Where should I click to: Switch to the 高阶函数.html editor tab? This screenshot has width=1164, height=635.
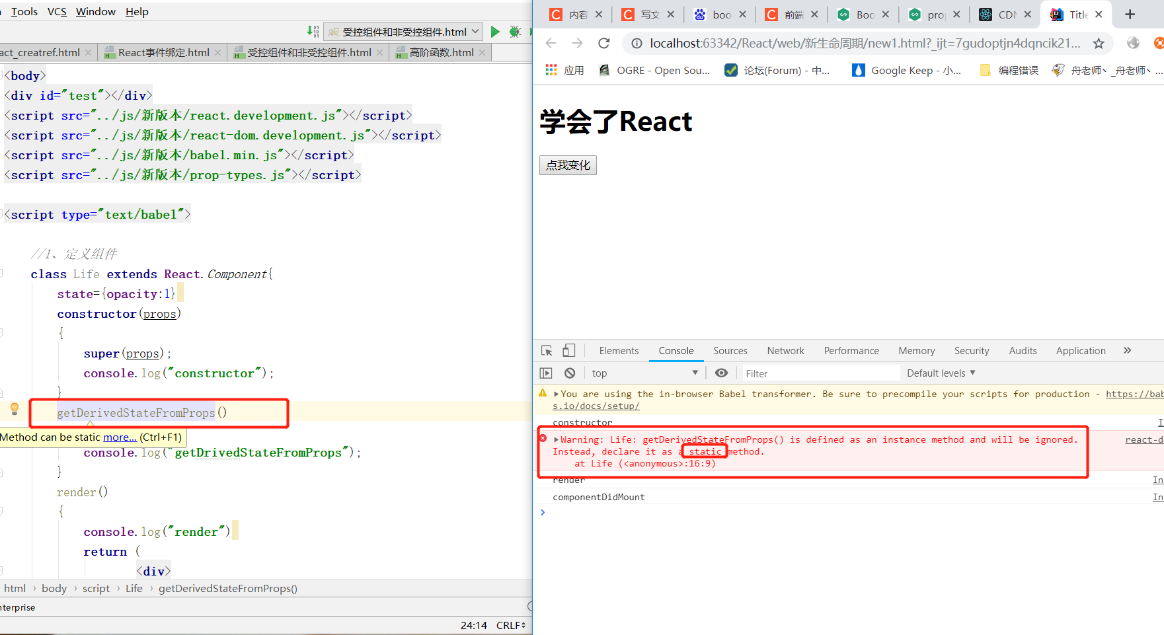[441, 53]
